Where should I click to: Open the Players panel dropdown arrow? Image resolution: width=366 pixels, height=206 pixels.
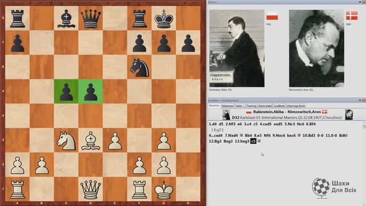tap(360, 2)
